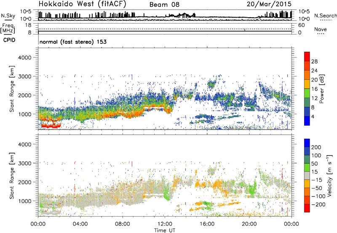Click the '4' power colorbar tick value

tap(313, 116)
